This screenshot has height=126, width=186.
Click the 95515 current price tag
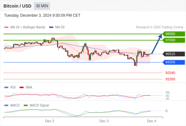click(x=174, y=54)
